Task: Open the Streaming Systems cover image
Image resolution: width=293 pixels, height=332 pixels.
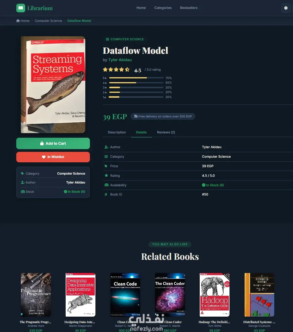Action: [53, 85]
